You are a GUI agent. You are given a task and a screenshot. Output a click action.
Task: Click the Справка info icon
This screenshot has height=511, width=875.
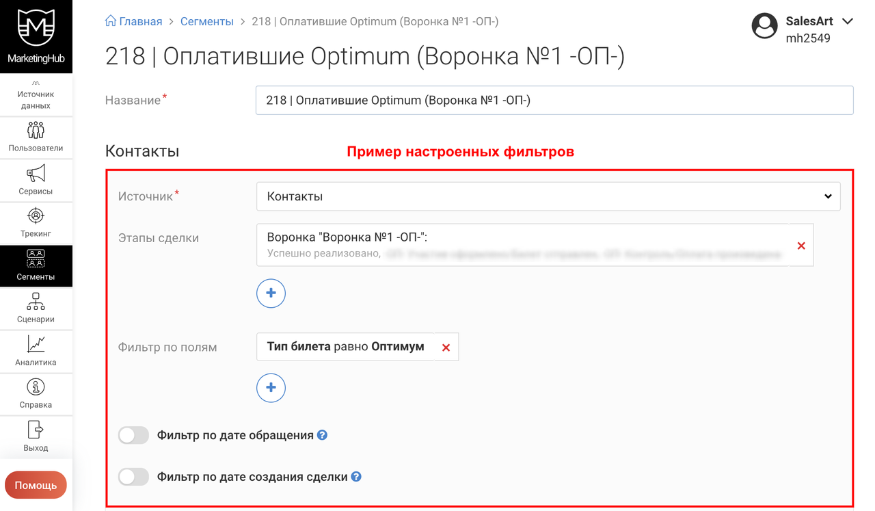point(36,387)
